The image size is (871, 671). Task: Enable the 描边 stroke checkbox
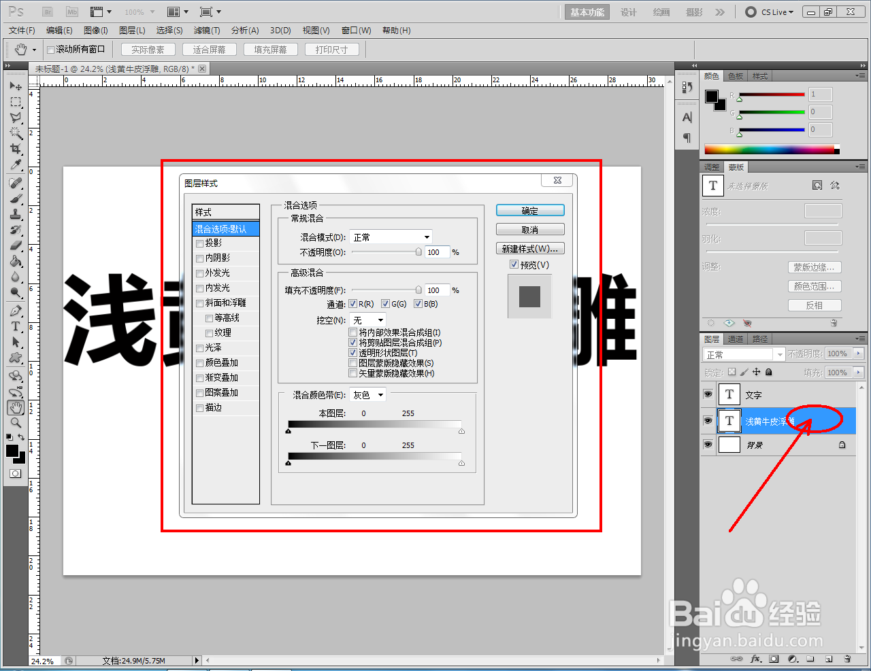pyautogui.click(x=199, y=408)
